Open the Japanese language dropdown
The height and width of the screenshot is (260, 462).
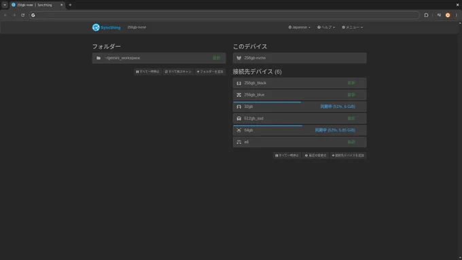pos(299,27)
